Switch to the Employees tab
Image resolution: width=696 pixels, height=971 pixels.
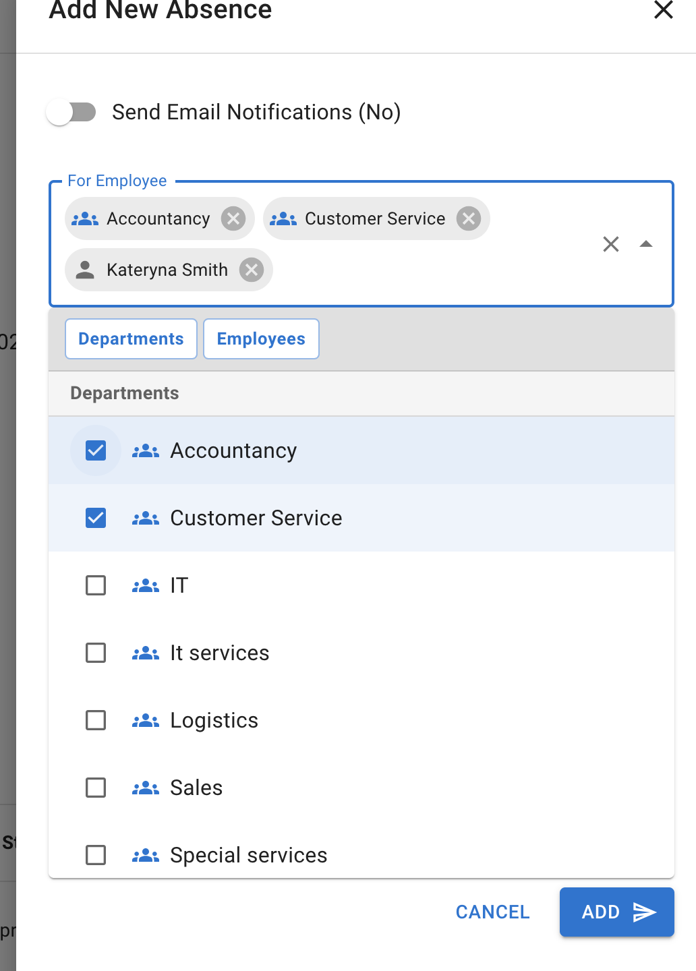[261, 339]
